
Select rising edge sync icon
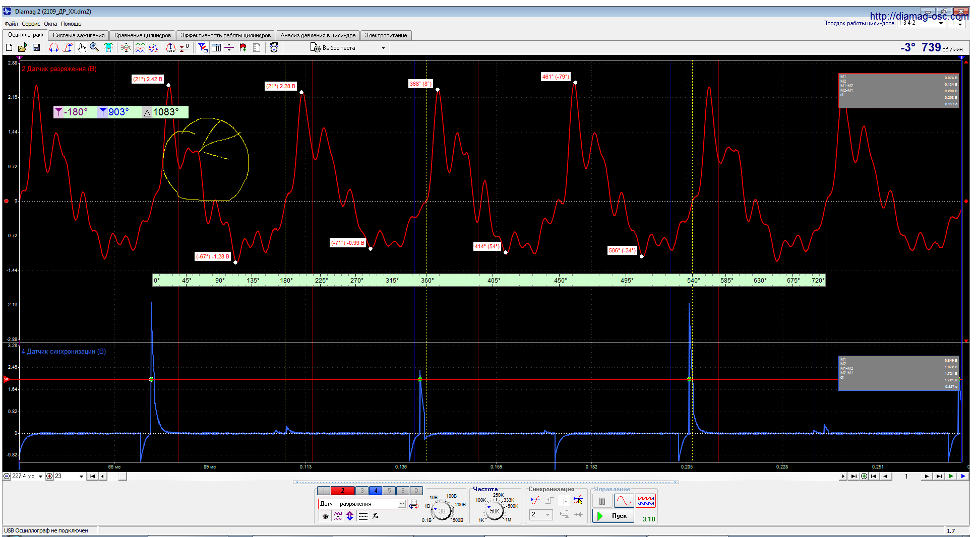[x=550, y=500]
